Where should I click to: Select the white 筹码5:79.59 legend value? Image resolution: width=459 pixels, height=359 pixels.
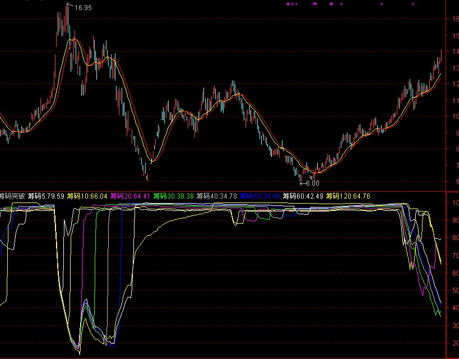point(46,196)
